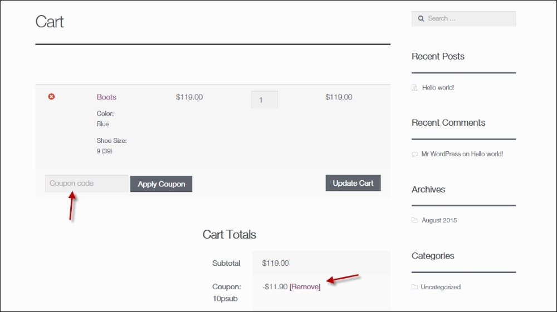The height and width of the screenshot is (312, 557).
Task: Open Hello world! link in Recent Comments
Action: tap(487, 154)
